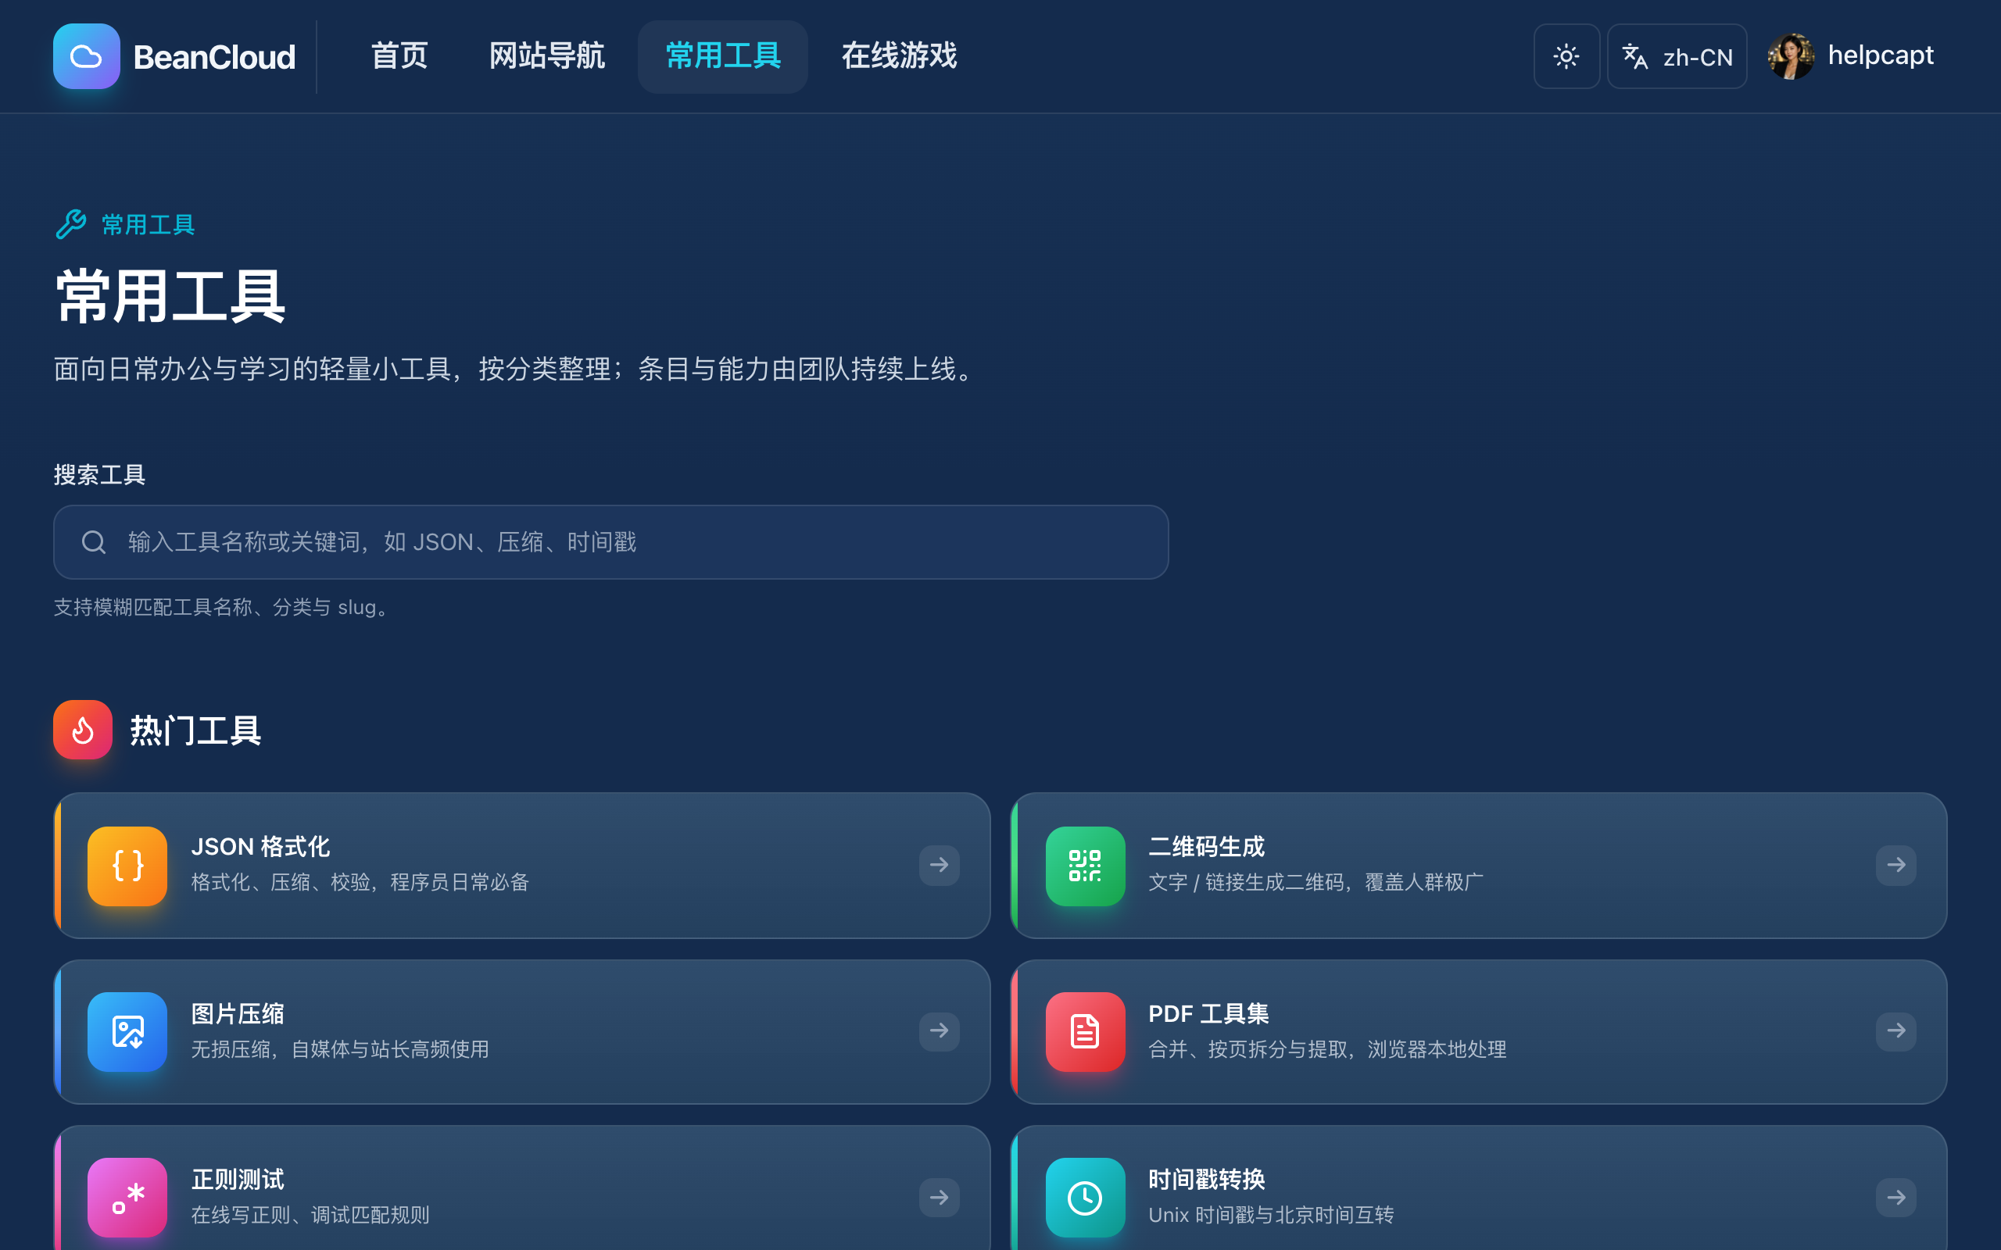Screen dimensions: 2001x1250
Task: Select the 常用工具 nav tab
Action: tap(723, 56)
